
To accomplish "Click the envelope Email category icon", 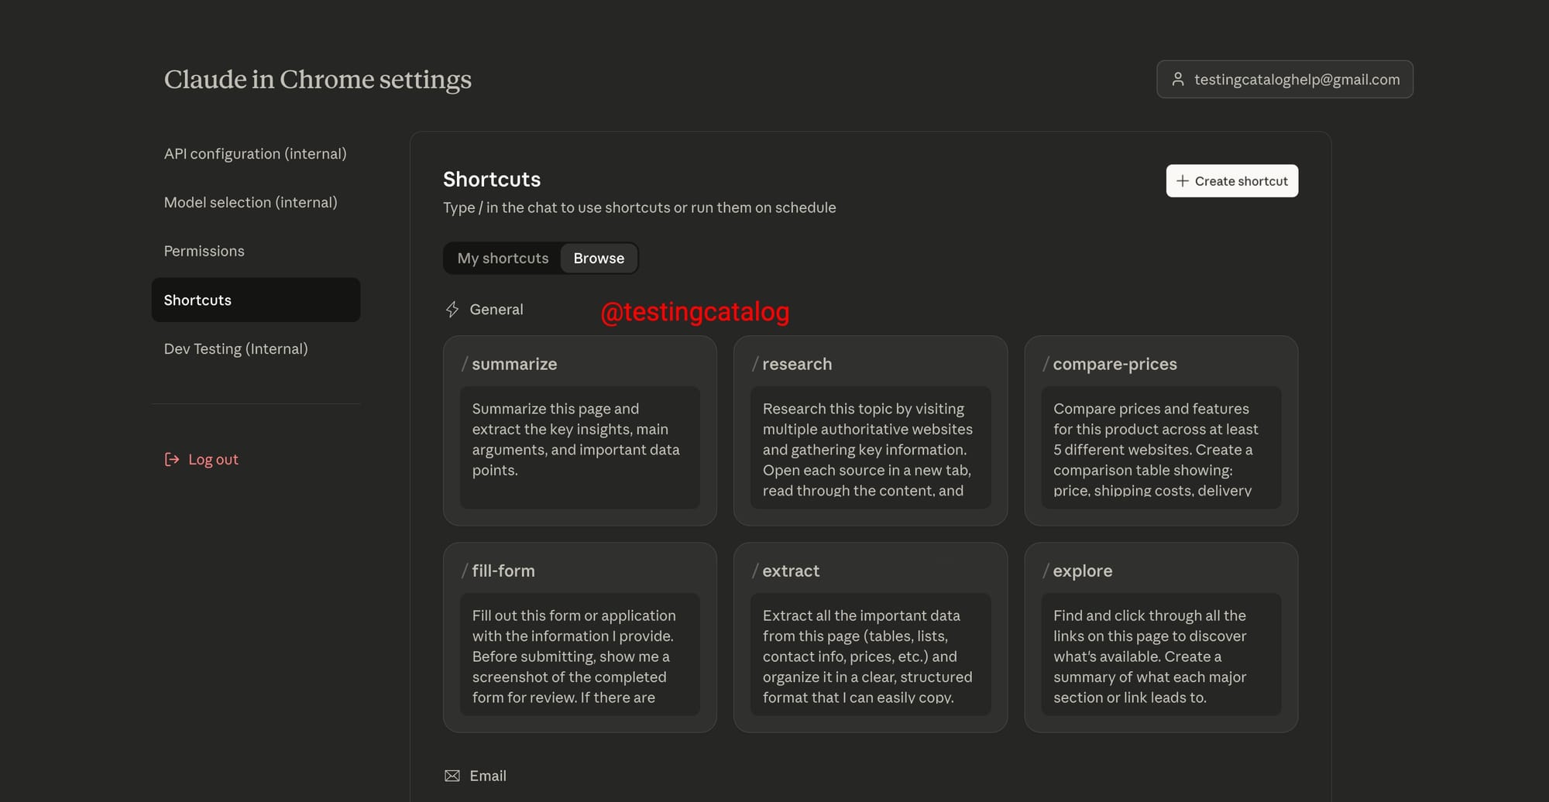I will (x=452, y=776).
